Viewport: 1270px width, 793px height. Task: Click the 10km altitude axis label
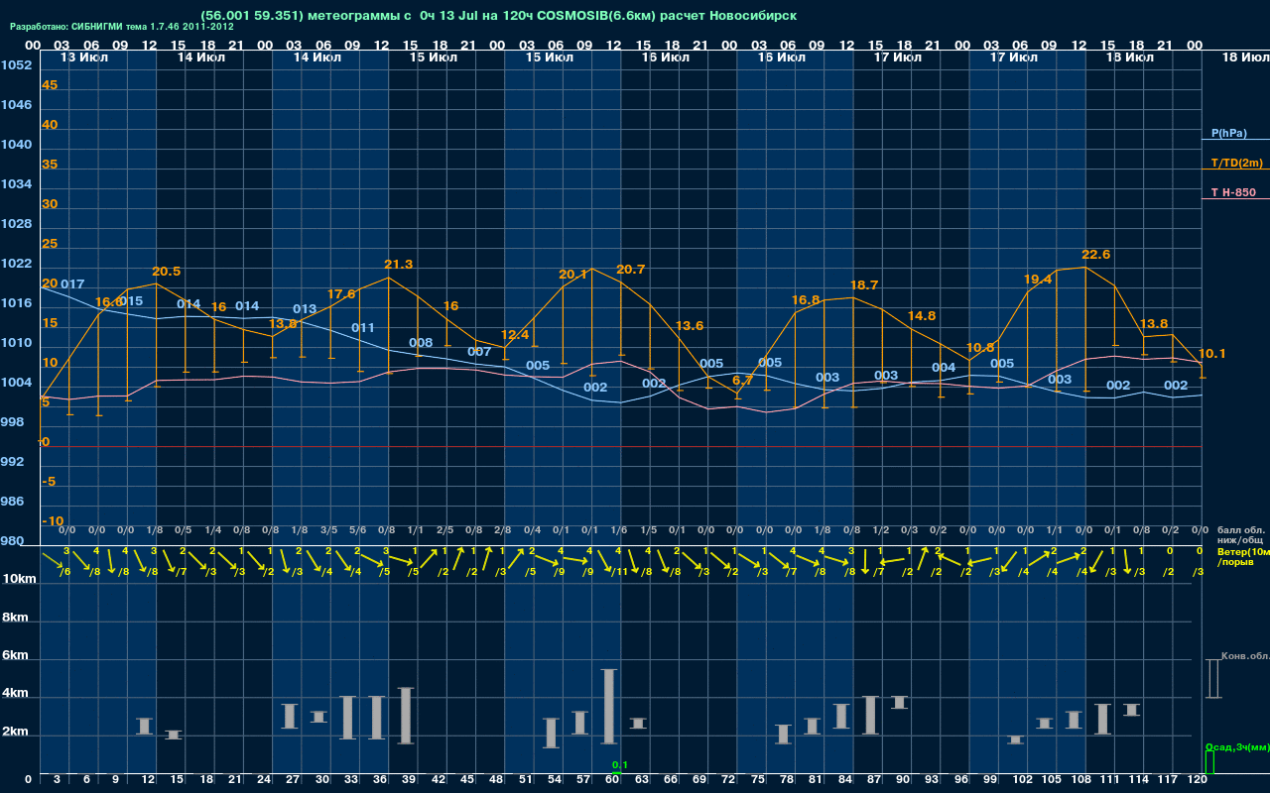coord(19,578)
